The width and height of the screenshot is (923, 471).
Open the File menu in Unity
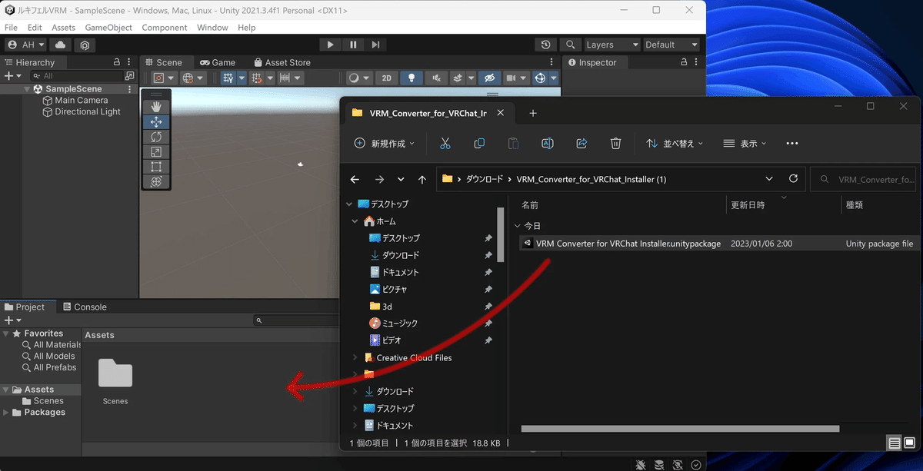click(x=11, y=28)
